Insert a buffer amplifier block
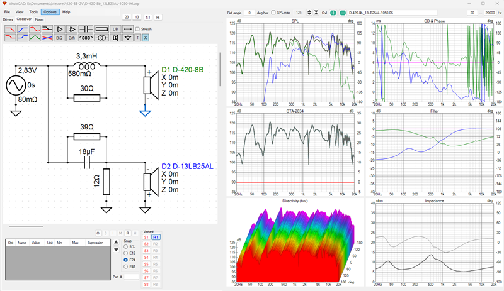 point(59,29)
